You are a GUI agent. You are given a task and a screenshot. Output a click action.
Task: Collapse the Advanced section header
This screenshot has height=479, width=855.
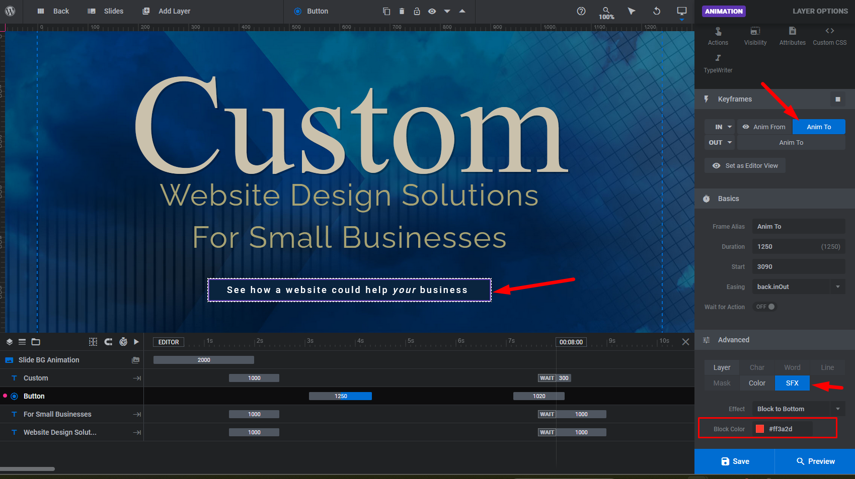(x=774, y=340)
